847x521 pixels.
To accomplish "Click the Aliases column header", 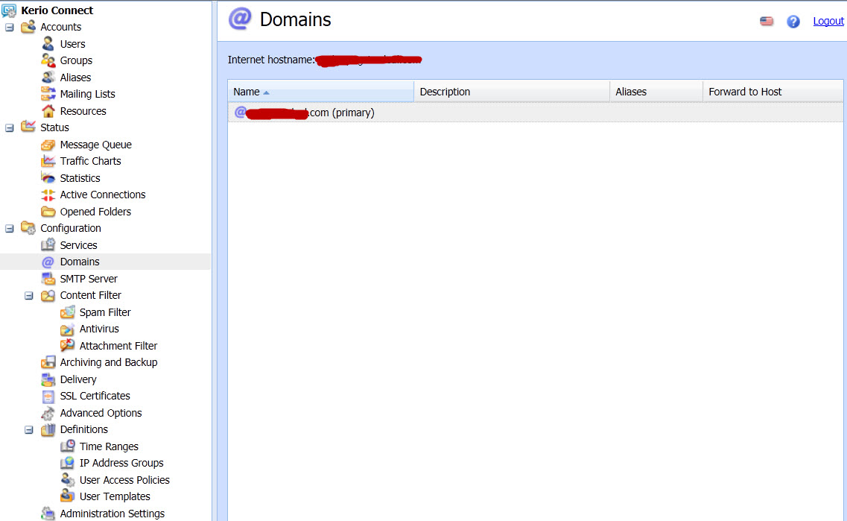I will point(656,92).
